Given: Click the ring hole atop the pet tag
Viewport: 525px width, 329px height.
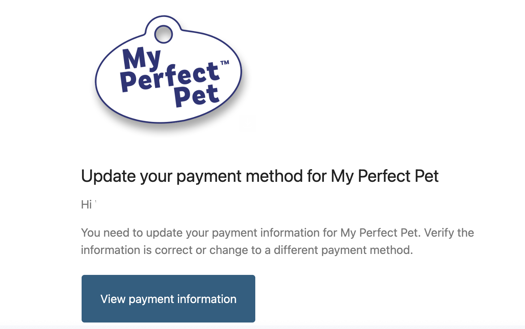Looking at the screenshot, I should (164, 34).
